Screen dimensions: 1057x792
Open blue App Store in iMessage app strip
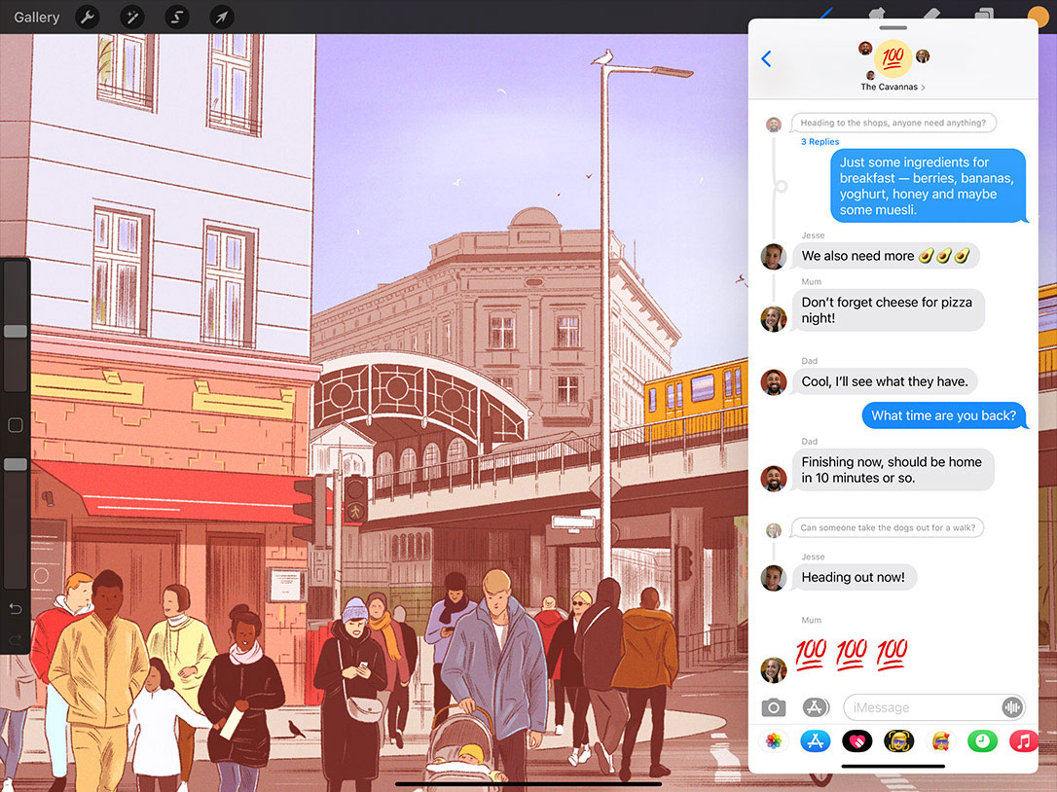[x=815, y=741]
